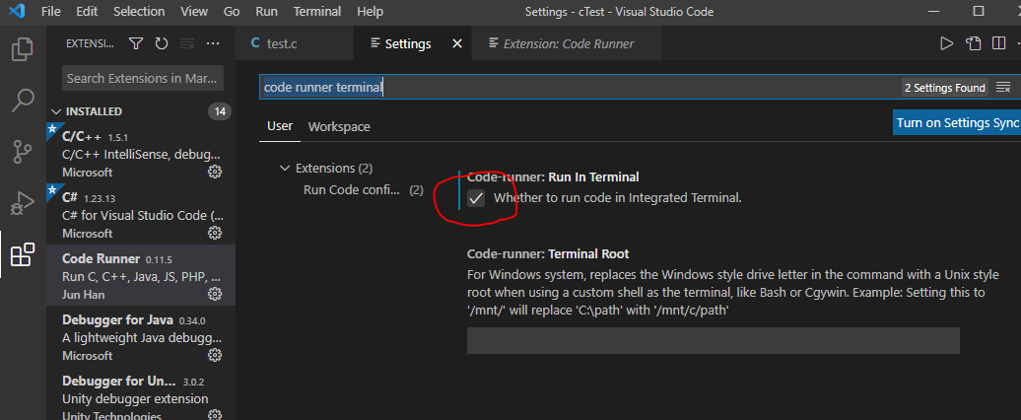The width and height of the screenshot is (1021, 420).
Task: Maximize the VS Code window
Action: point(978,11)
